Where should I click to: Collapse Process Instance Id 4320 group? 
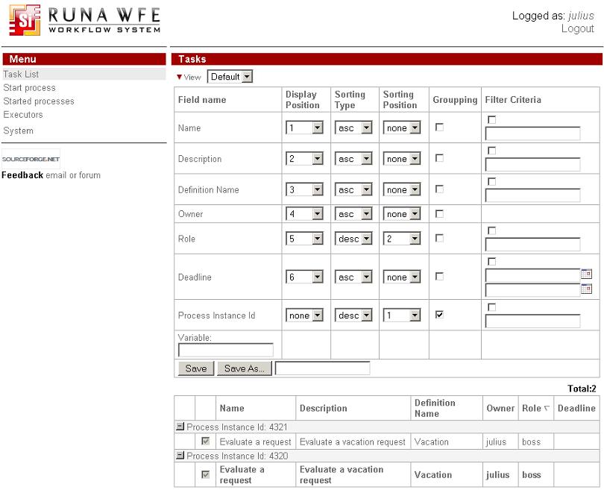pyautogui.click(x=180, y=455)
